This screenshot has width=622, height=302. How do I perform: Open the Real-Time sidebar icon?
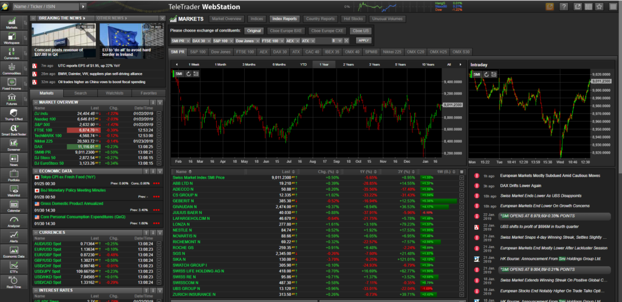click(12, 283)
